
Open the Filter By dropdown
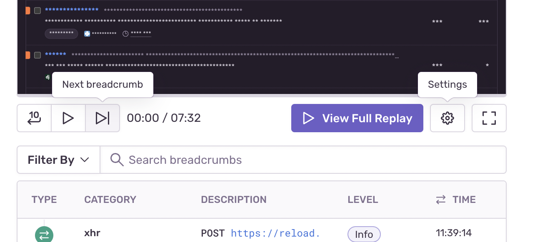coord(58,160)
